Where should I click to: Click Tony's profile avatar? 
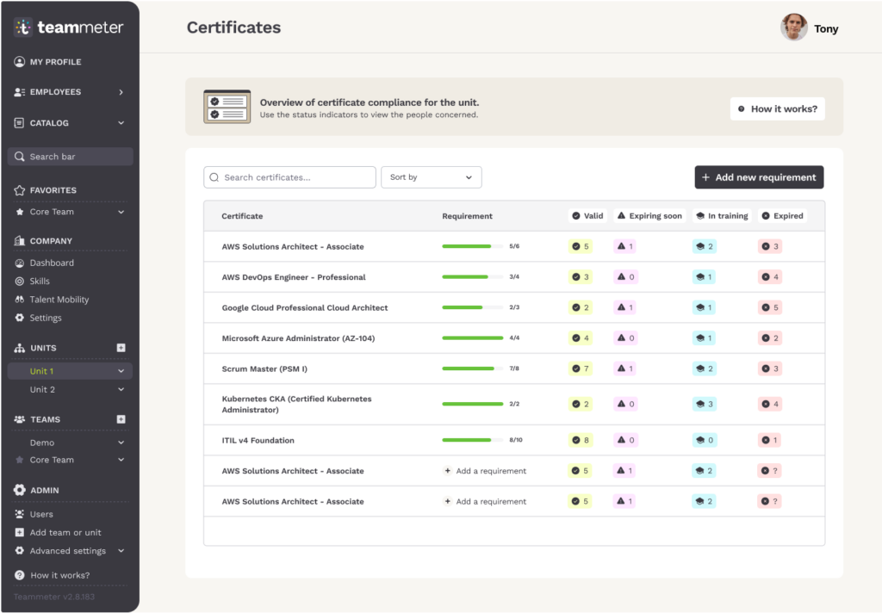point(793,28)
